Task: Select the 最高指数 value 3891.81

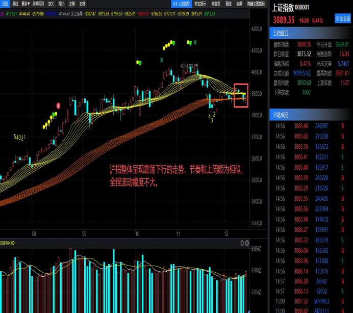Action: [x=342, y=73]
